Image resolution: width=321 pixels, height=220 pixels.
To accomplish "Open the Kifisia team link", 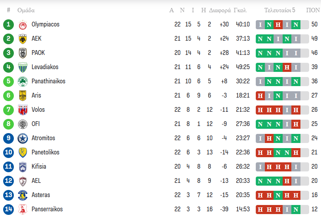I will [x=39, y=167].
